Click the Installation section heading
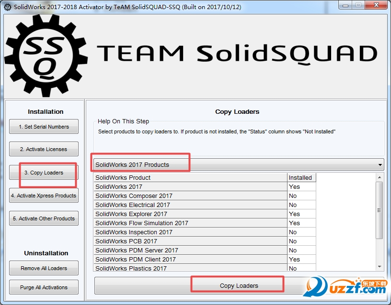 point(46,112)
